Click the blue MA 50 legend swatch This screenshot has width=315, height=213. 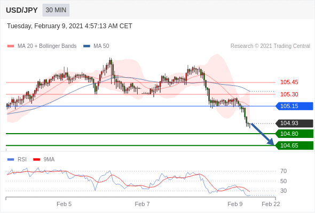(87, 46)
